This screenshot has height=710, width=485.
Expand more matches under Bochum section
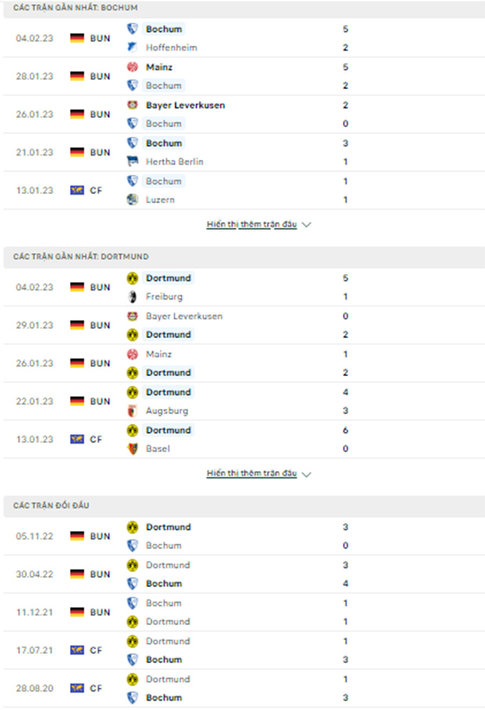[252, 224]
